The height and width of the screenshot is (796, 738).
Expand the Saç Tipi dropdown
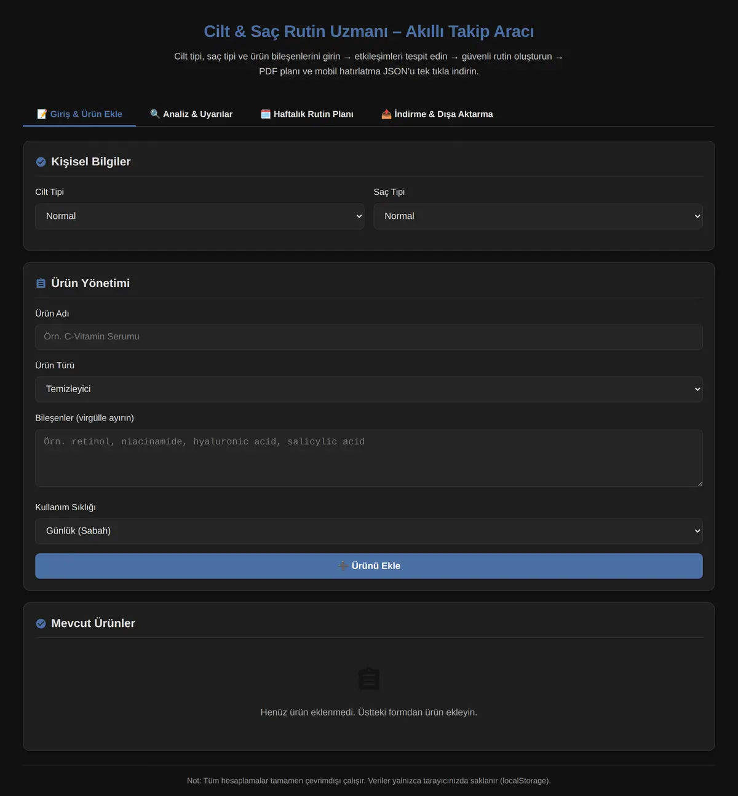[538, 216]
